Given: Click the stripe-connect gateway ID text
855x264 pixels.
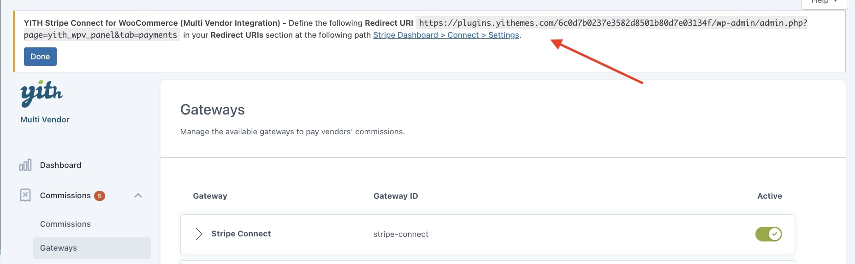Looking at the screenshot, I should point(401,234).
